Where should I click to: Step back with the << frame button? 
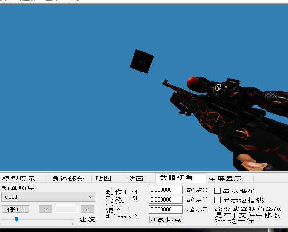[45, 209]
